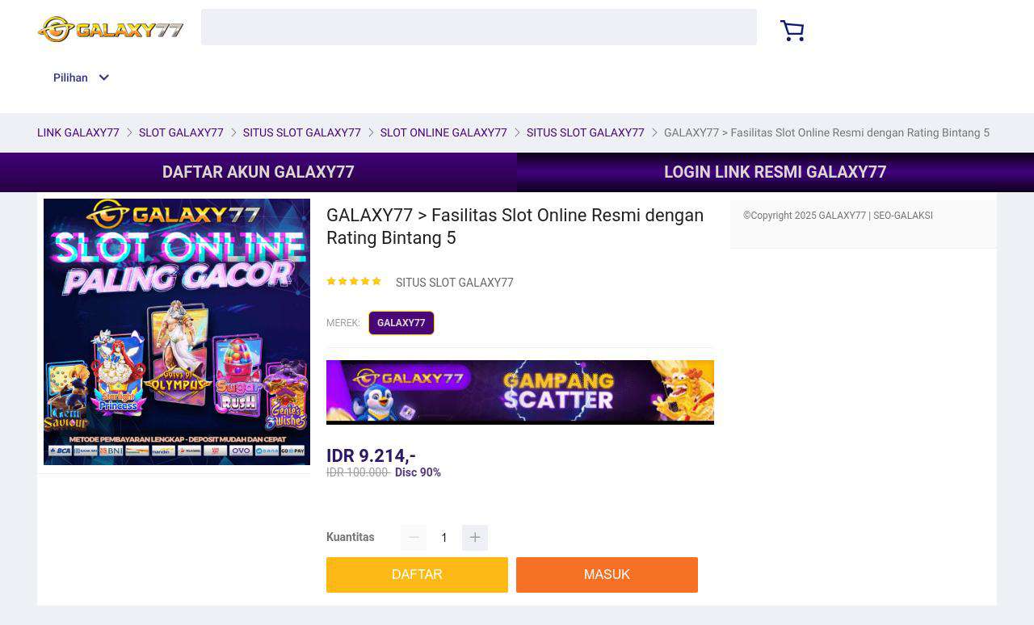This screenshot has width=1034, height=625.
Task: Click the GALAXY77 logo in header
Action: 111,29
